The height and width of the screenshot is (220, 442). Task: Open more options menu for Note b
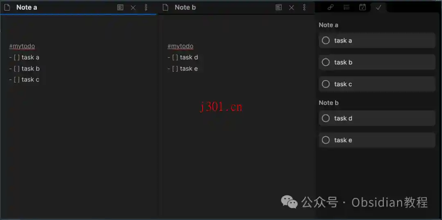point(304,7)
